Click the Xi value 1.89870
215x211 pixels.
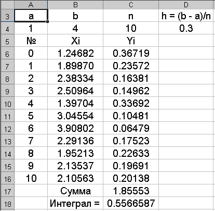[75, 66]
